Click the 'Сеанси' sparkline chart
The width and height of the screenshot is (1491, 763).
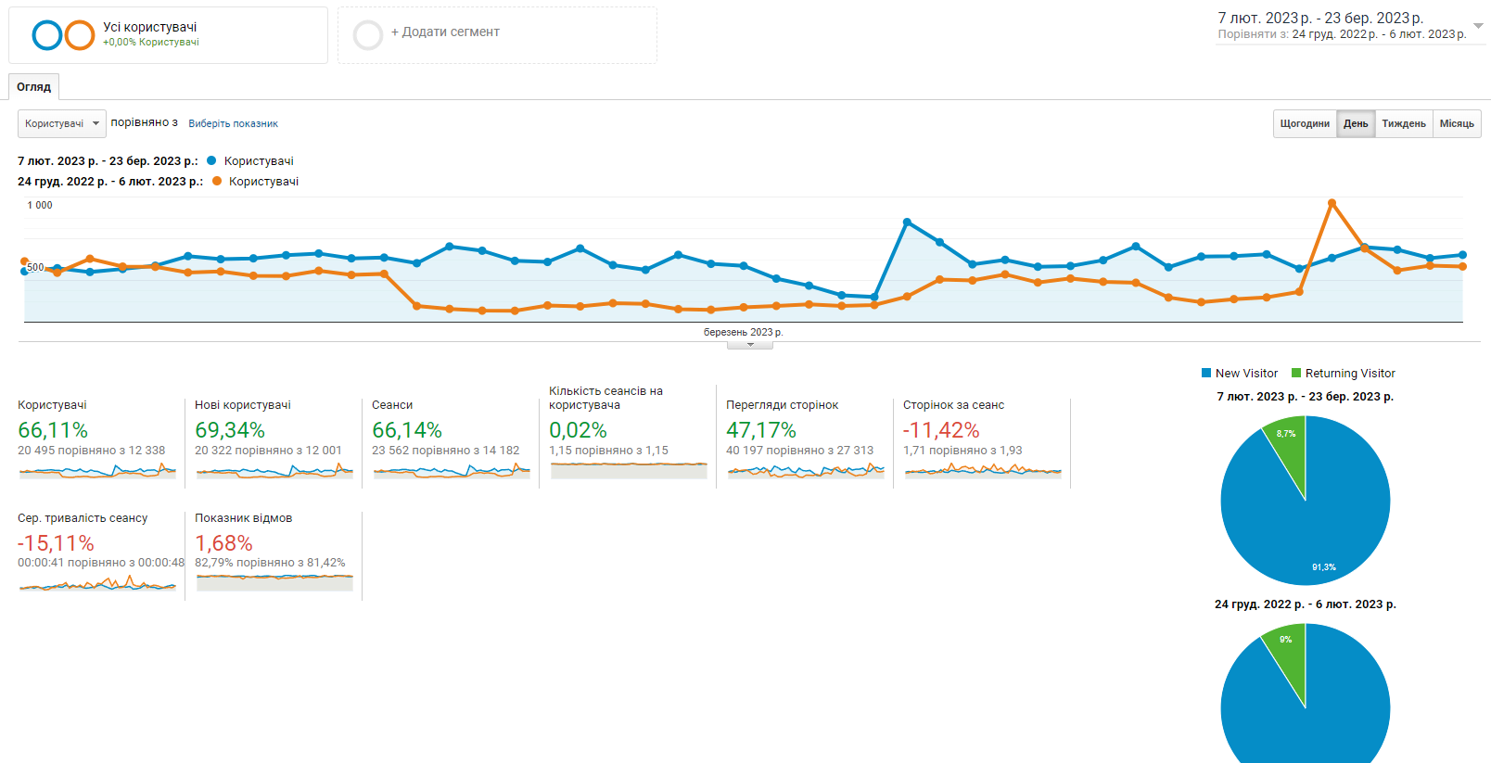point(452,471)
